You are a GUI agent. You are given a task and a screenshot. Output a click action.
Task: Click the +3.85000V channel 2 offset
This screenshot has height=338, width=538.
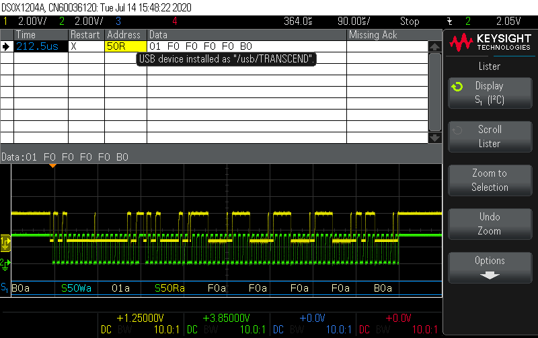click(226, 318)
